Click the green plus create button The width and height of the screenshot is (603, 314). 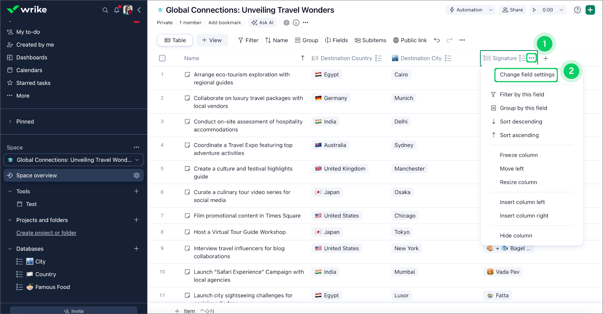point(590,10)
